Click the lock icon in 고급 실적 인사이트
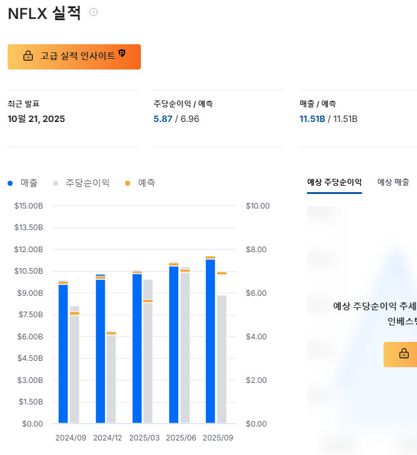This screenshot has width=417, height=455. (28, 56)
